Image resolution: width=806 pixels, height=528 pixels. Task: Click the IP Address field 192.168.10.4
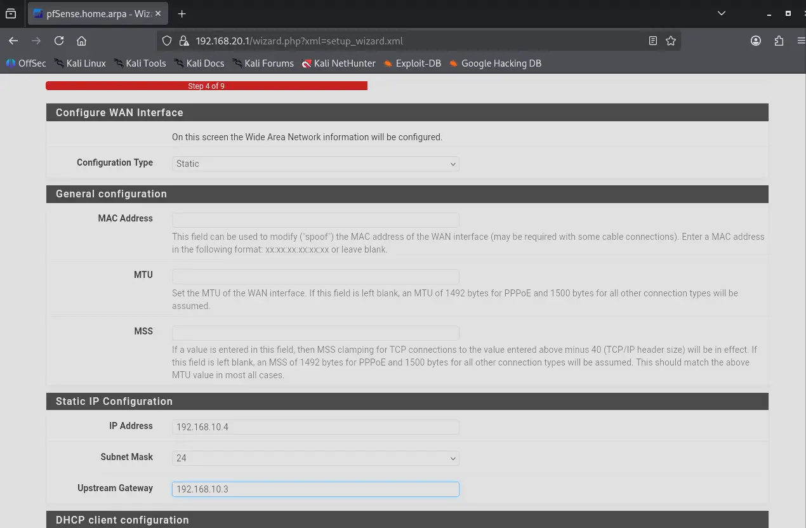[x=315, y=426]
